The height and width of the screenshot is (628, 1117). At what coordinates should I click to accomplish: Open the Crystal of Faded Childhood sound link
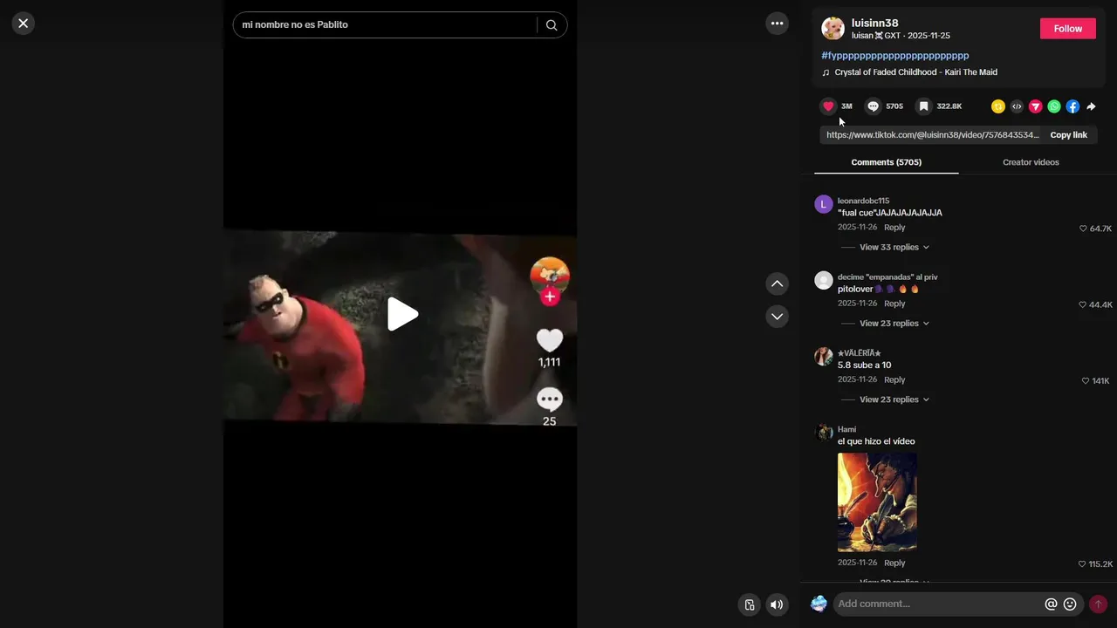coord(915,72)
